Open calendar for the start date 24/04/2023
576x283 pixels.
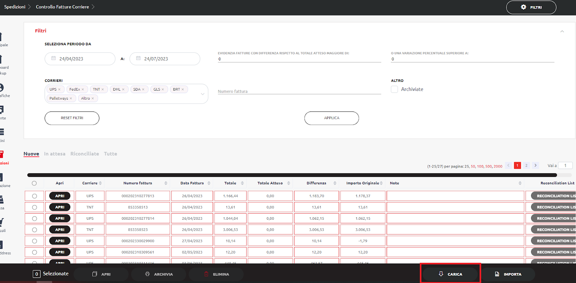54,58
